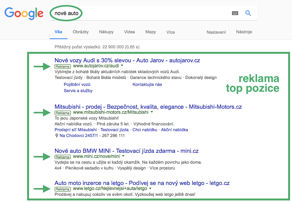The height and width of the screenshot is (202, 292).
Task: Open the Více menu
Action: point(170,32)
